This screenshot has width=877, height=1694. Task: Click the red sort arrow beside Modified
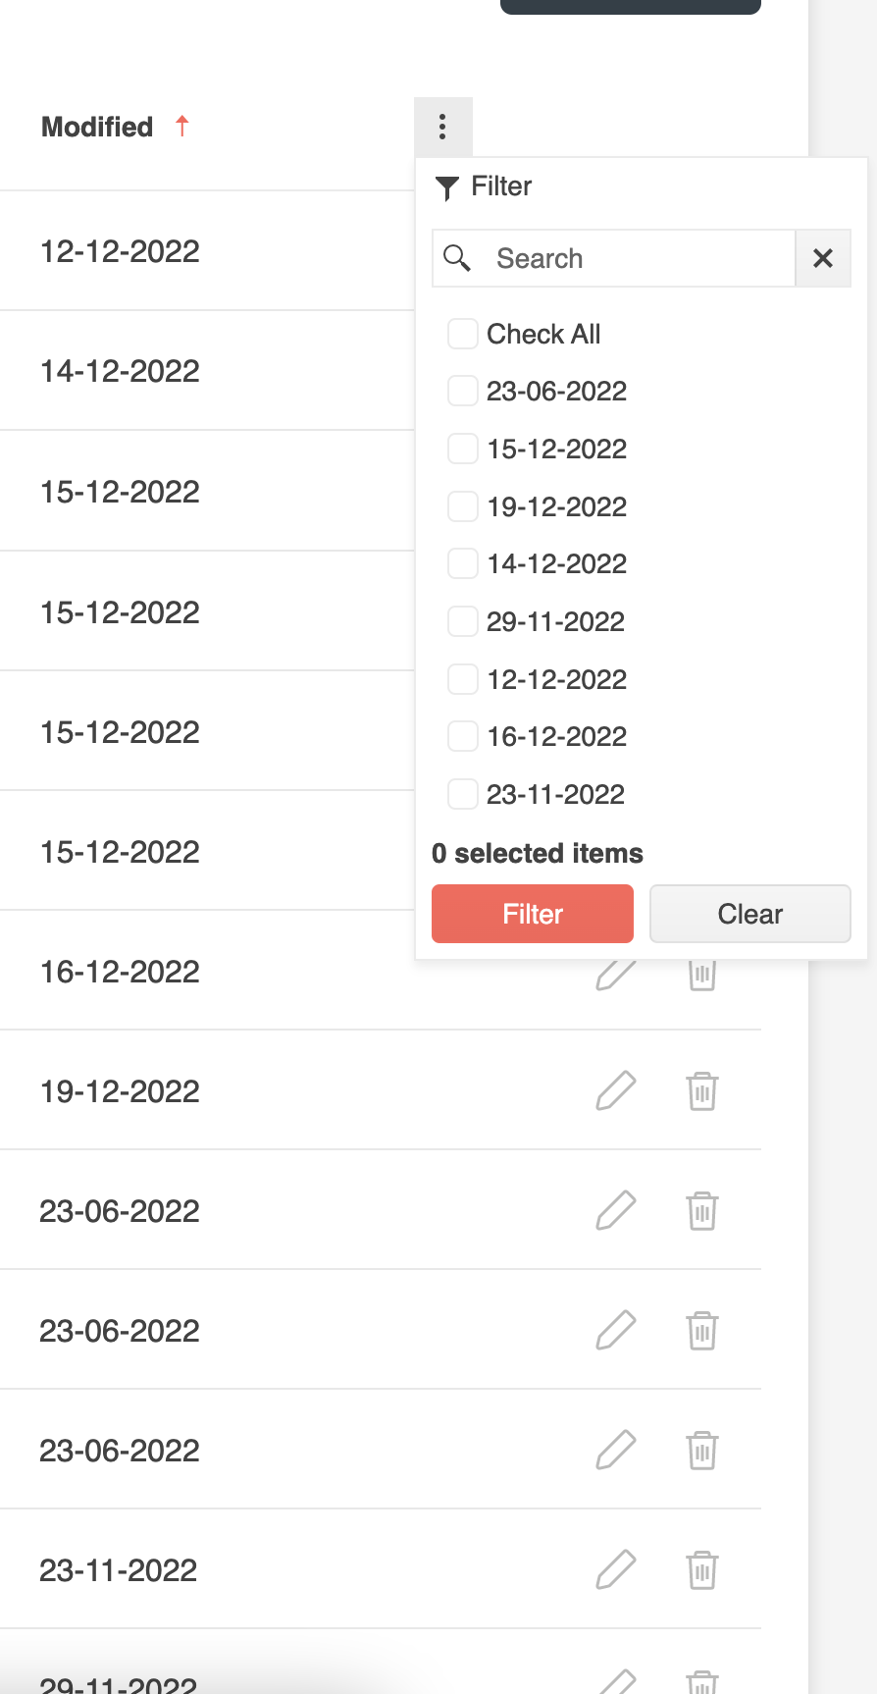click(181, 126)
